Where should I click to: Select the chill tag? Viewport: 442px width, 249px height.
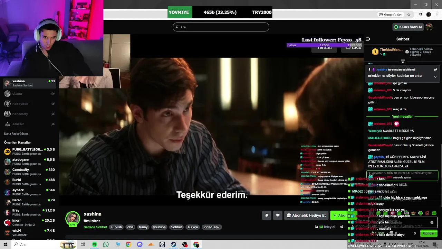[x=130, y=227]
